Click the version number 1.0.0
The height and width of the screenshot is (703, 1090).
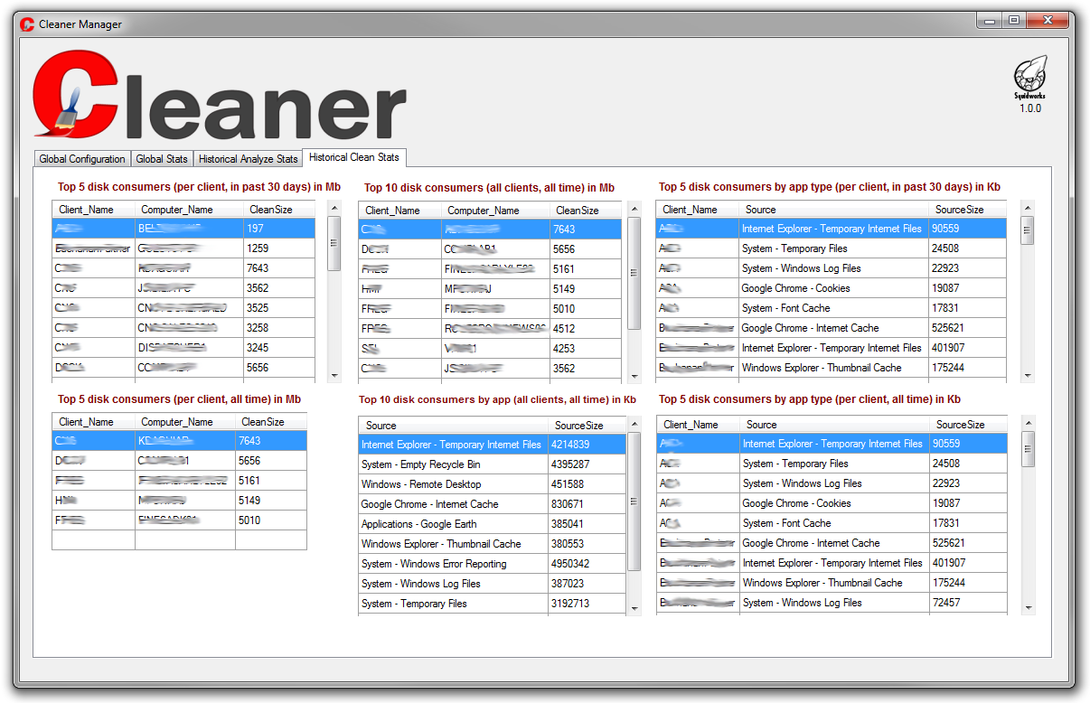1030,108
